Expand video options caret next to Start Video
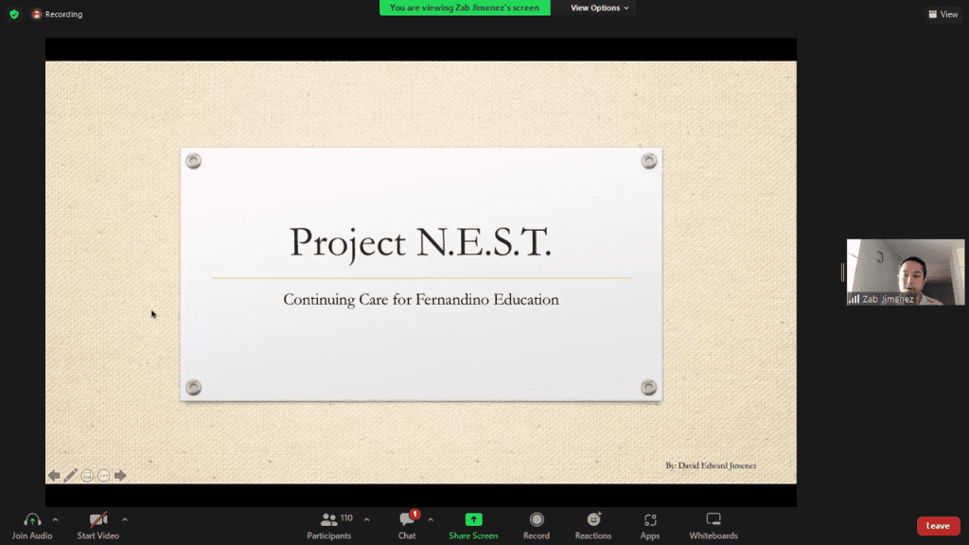 [125, 520]
